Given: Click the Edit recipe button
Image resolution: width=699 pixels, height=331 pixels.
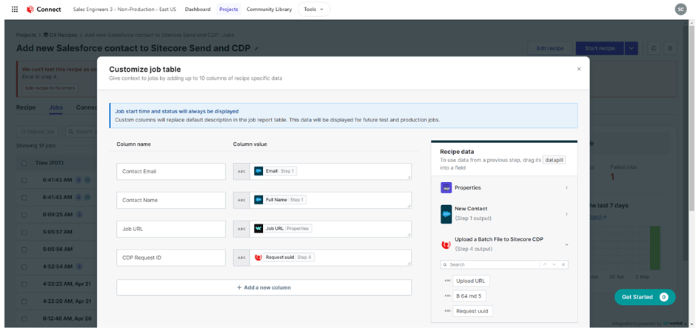Looking at the screenshot, I should 549,48.
